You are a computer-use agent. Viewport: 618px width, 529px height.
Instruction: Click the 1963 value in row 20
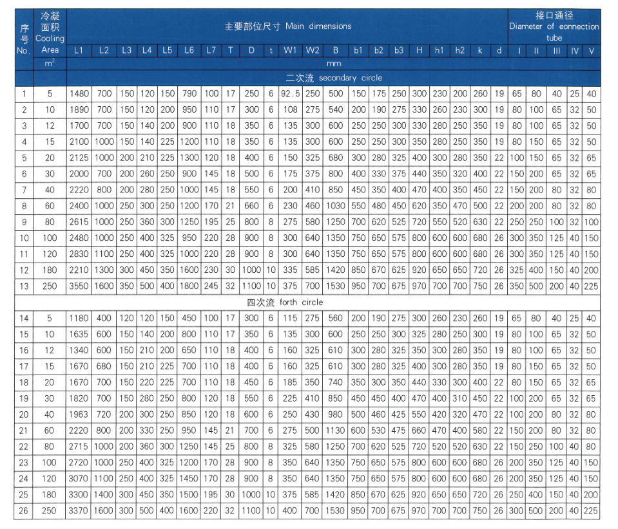pyautogui.click(x=79, y=414)
